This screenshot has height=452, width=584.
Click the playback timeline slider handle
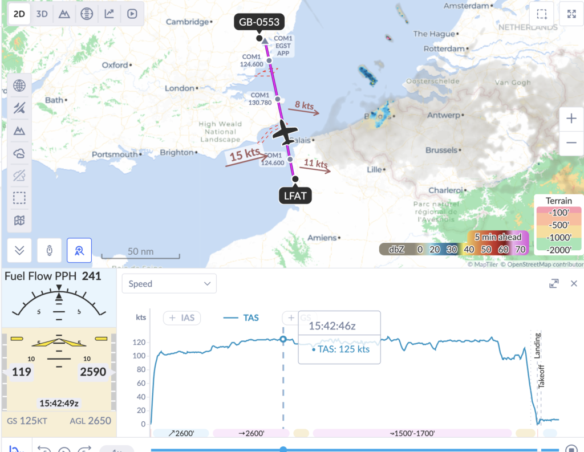pos(283,449)
